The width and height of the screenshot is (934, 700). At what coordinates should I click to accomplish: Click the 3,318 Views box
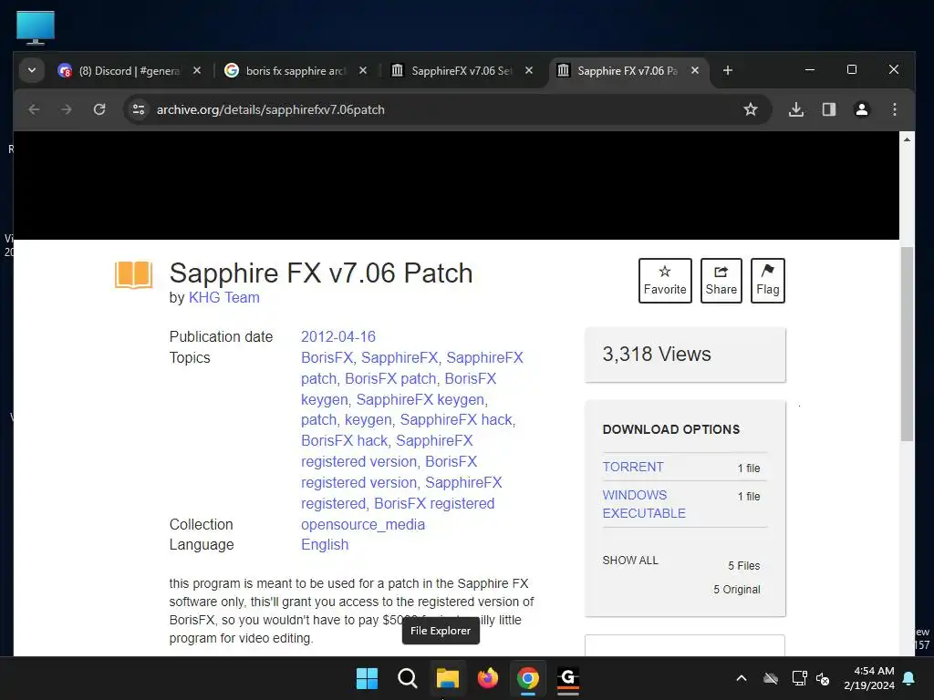(x=685, y=355)
